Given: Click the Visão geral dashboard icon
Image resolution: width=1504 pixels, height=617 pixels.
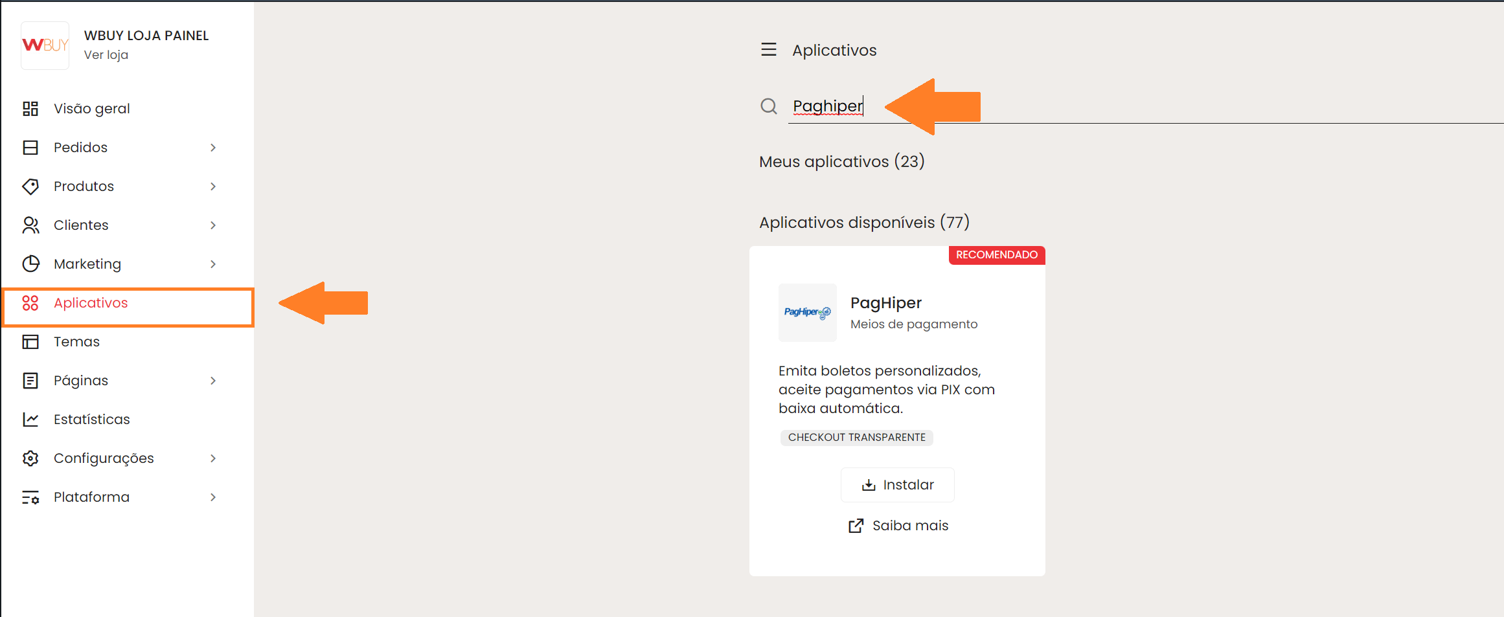Looking at the screenshot, I should 30,109.
